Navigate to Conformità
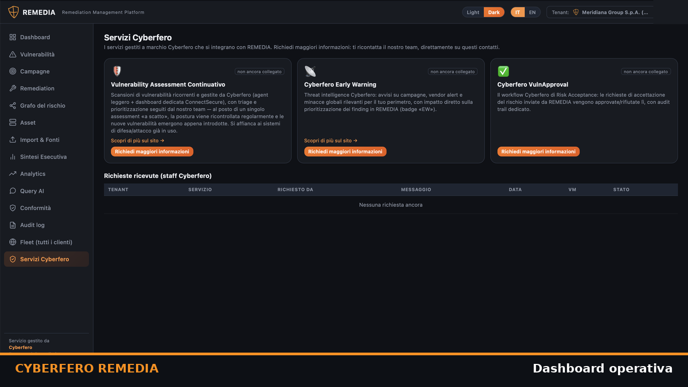This screenshot has height=387, width=688. [x=46, y=208]
